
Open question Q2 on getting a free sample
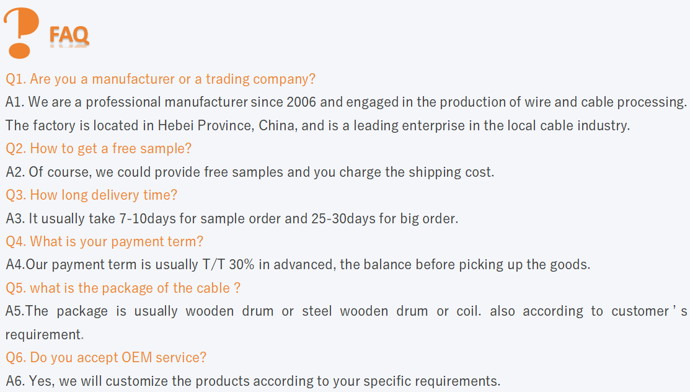click(x=99, y=149)
